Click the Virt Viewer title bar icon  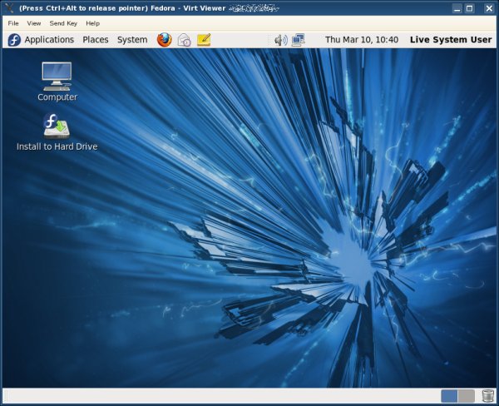(x=9, y=8)
